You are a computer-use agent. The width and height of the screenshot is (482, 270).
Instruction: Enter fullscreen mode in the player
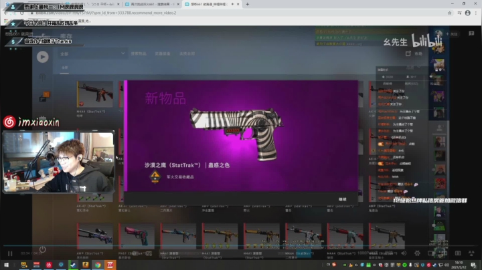(x=471, y=253)
